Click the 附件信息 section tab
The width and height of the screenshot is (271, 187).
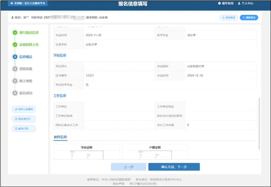60,137
